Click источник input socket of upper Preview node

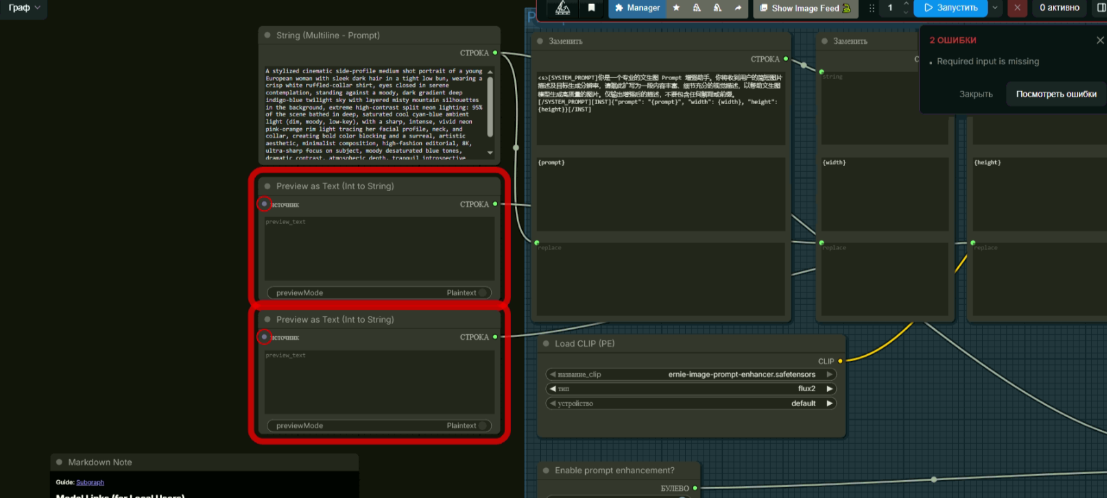264,204
